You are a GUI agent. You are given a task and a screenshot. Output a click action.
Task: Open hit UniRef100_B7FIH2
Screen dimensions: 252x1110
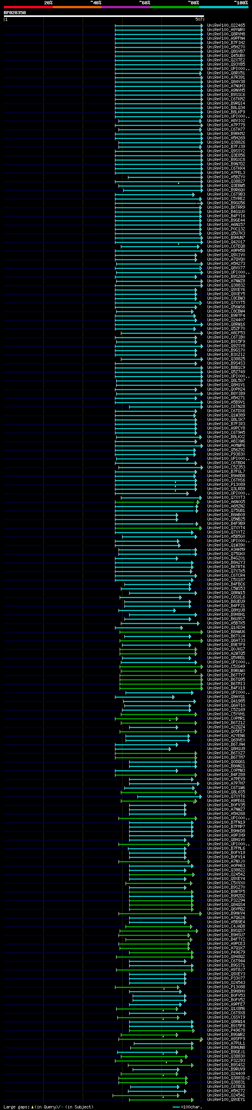click(x=226, y=43)
